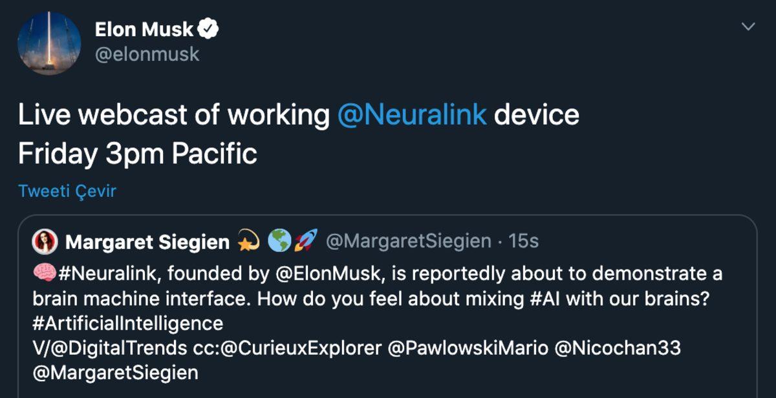
Task: Click the globe emoji in quoted tweet header
Action: tap(279, 241)
